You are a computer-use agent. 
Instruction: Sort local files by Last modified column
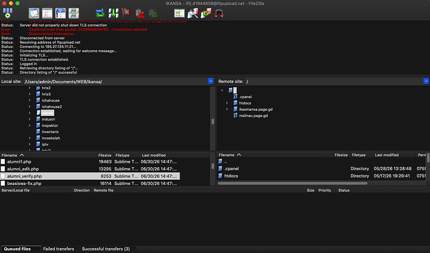160,155
